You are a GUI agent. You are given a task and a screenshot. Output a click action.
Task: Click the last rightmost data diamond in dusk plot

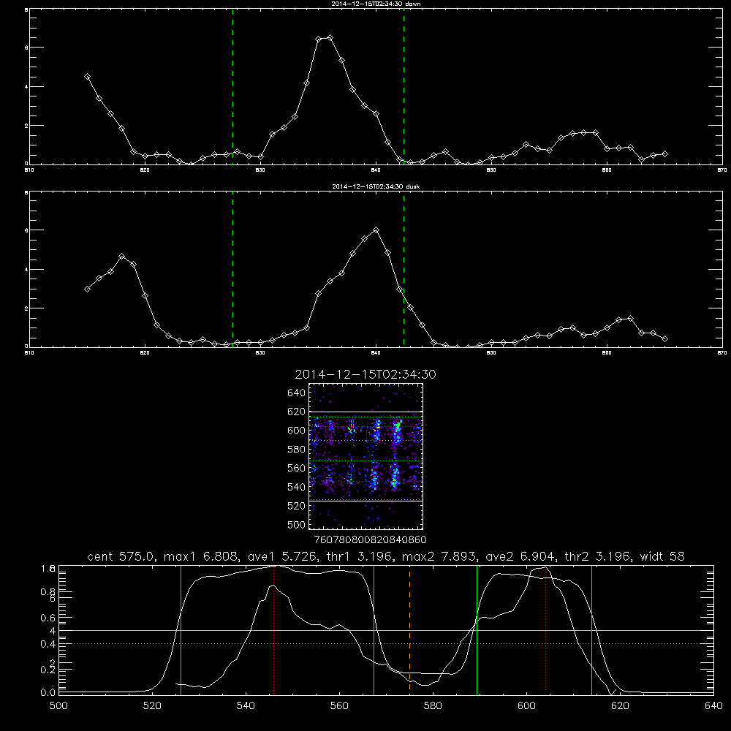pyautogui.click(x=664, y=339)
